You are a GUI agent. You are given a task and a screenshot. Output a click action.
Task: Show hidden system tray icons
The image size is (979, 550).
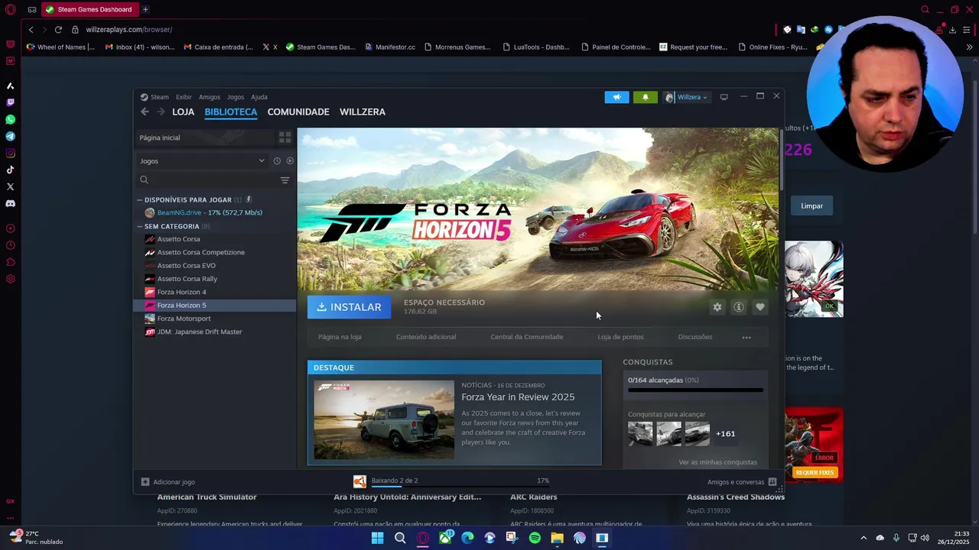click(864, 538)
